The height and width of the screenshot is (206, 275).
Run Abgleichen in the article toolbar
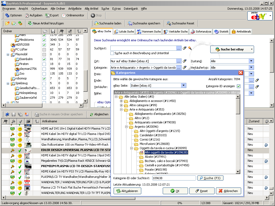tap(99, 114)
